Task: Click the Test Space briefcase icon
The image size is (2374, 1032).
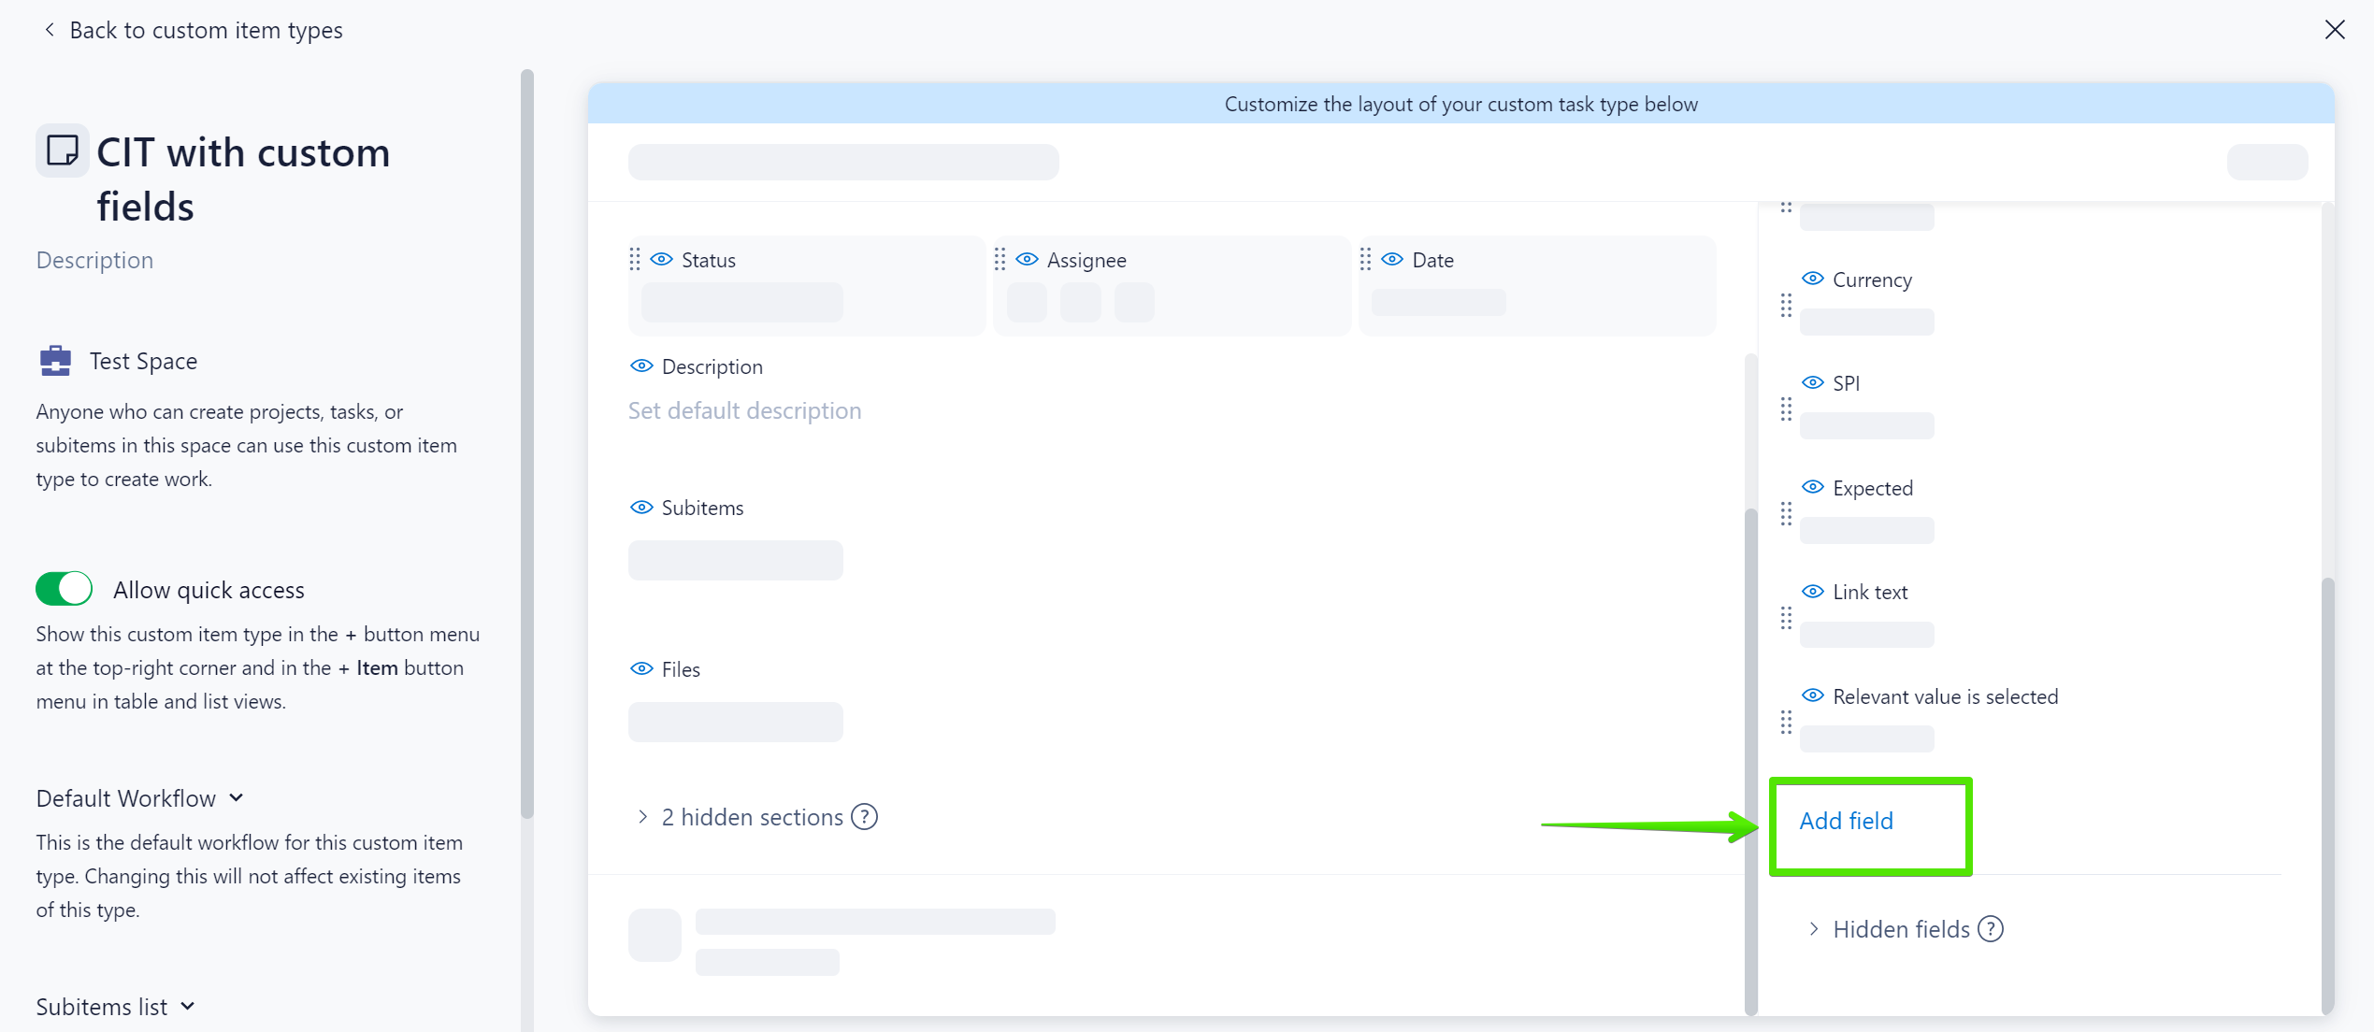Action: pos(55,361)
